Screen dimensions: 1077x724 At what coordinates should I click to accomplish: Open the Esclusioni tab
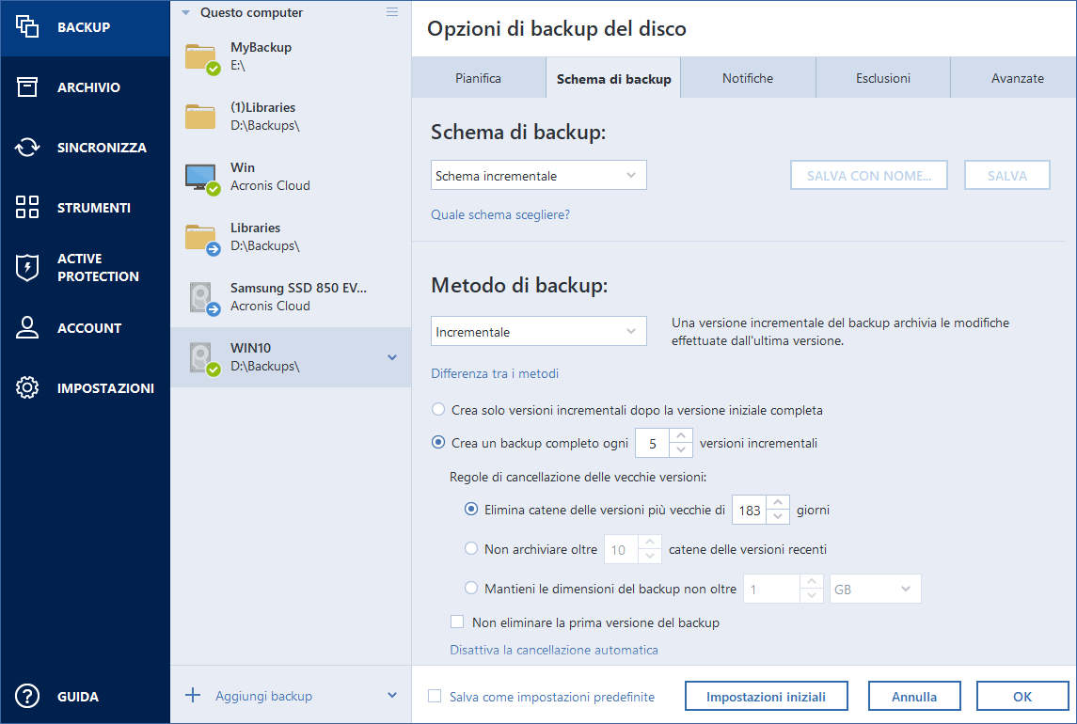(x=882, y=77)
